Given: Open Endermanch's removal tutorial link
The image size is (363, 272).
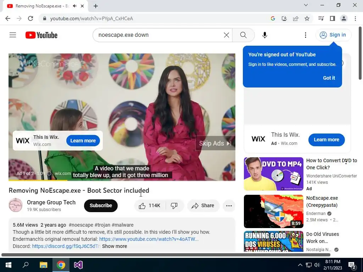Looking at the screenshot, I should tap(149, 239).
